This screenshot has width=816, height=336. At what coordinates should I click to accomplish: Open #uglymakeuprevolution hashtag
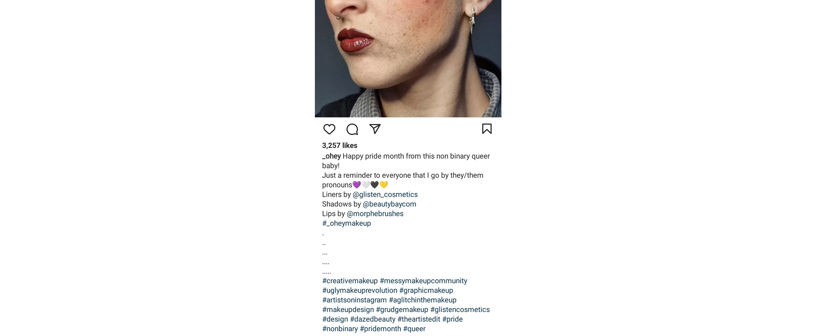[x=359, y=291]
